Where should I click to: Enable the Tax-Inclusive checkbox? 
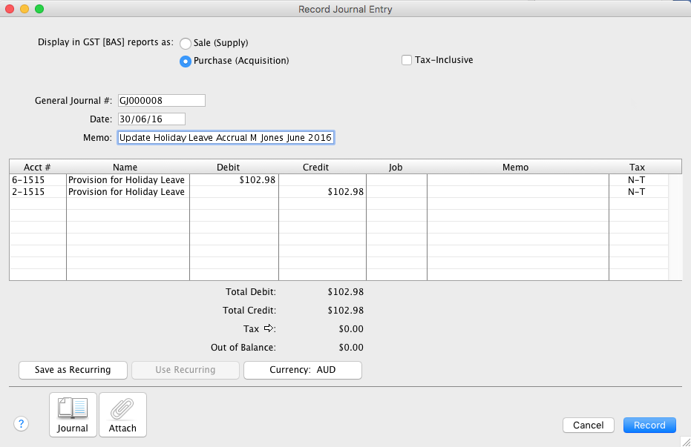(x=407, y=60)
